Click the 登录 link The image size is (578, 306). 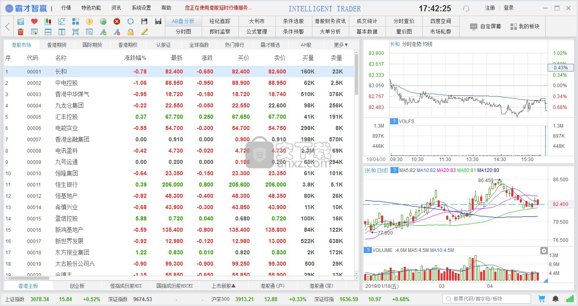[508, 8]
